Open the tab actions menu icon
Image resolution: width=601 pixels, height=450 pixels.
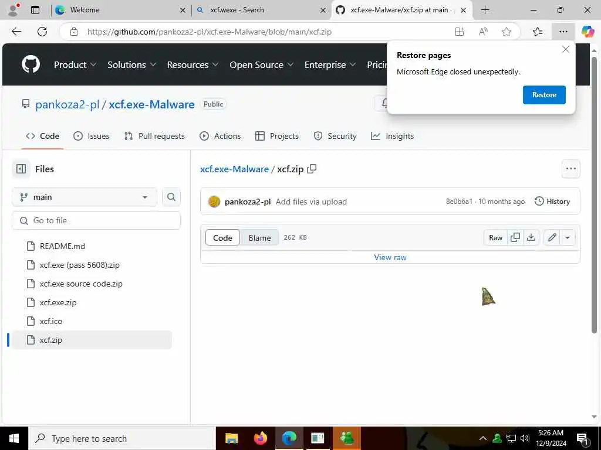coord(35,10)
